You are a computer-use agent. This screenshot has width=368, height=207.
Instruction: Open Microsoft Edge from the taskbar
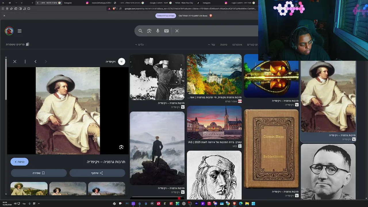click(x=241, y=204)
